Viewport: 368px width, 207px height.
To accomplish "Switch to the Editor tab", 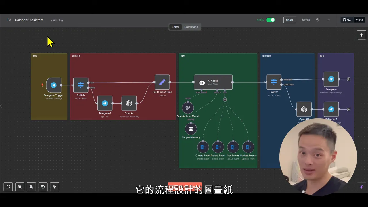I will (175, 27).
